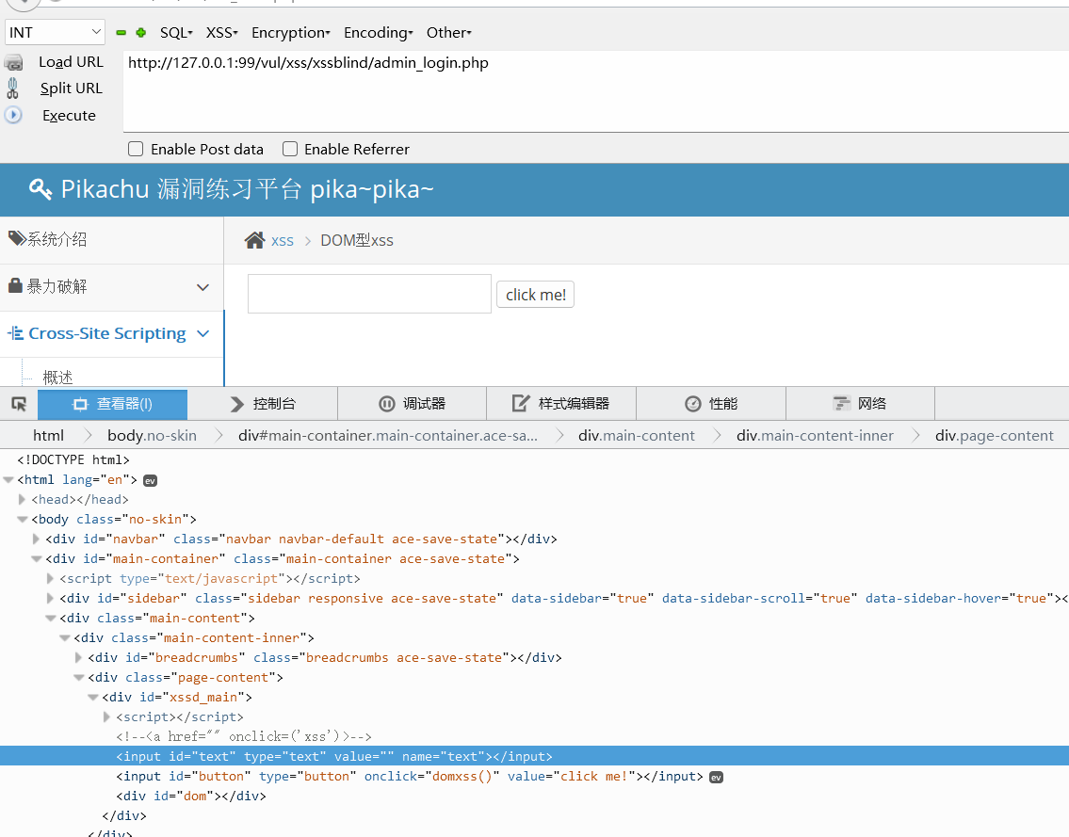Select the div#main-container inspector breadcrumb
Image resolution: width=1069 pixels, height=837 pixels.
(388, 436)
